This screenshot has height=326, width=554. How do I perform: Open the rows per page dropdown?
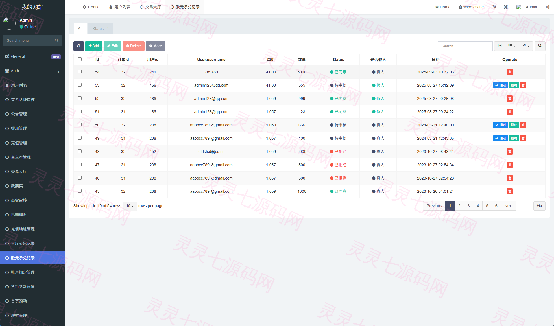pyautogui.click(x=130, y=206)
